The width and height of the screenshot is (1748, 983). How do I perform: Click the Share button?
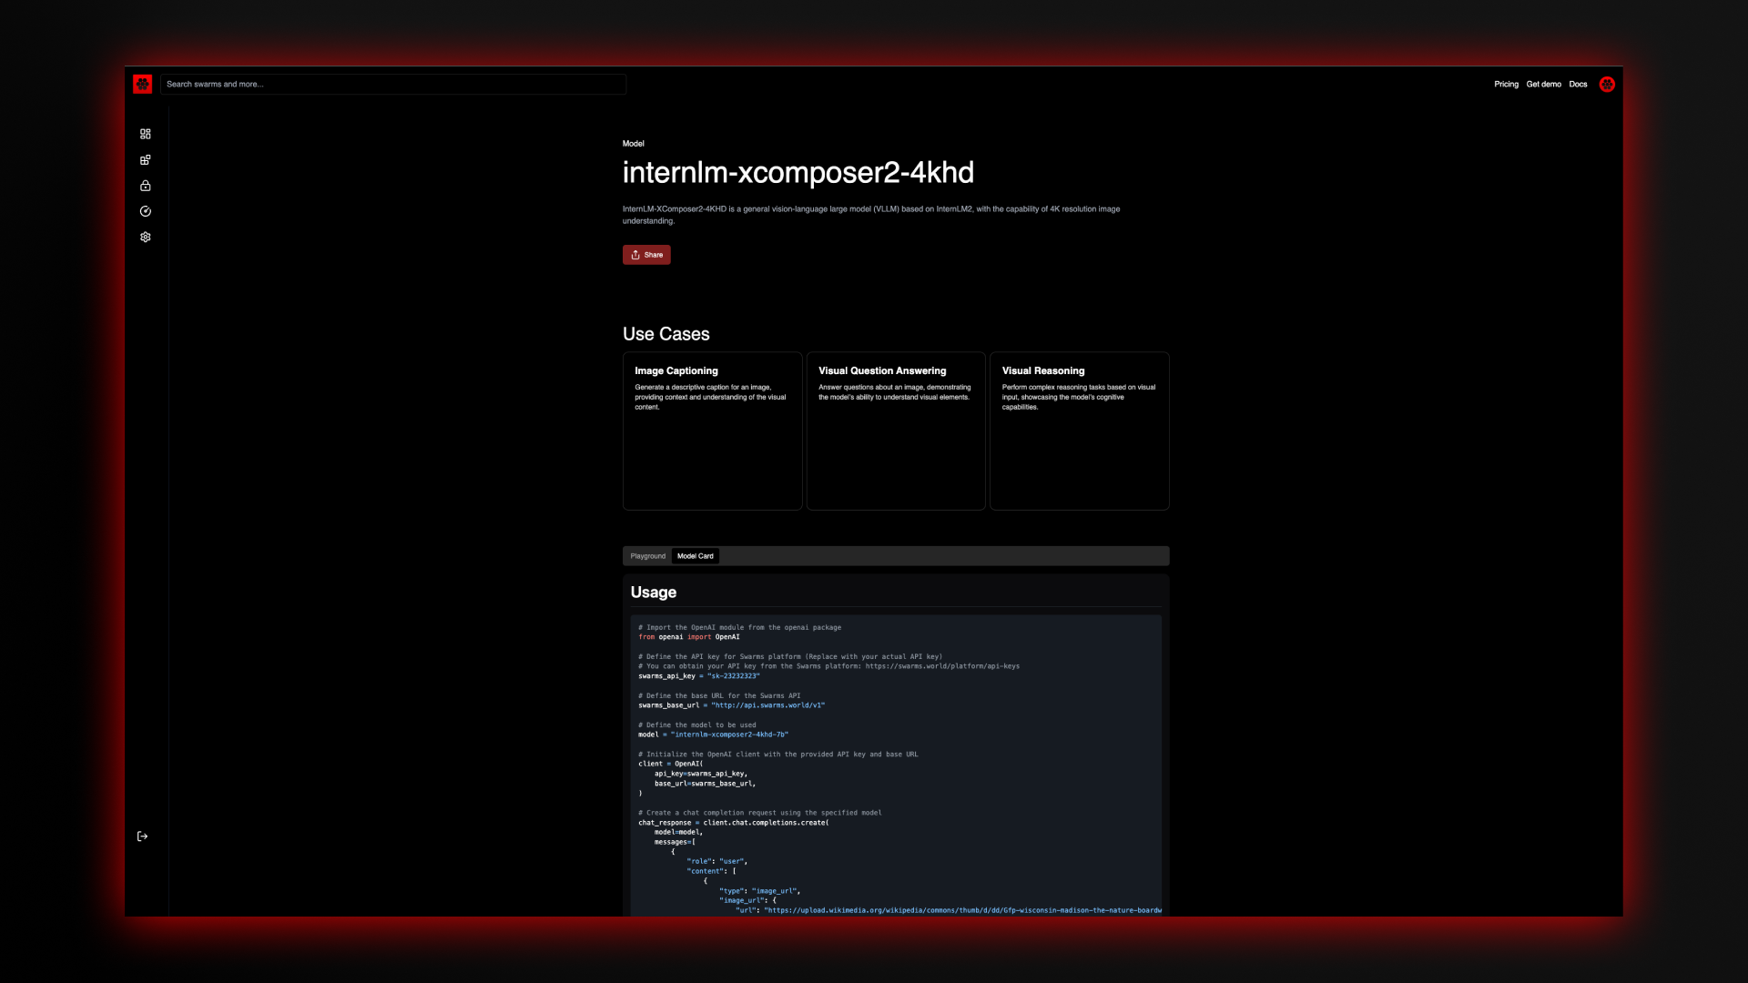click(646, 255)
